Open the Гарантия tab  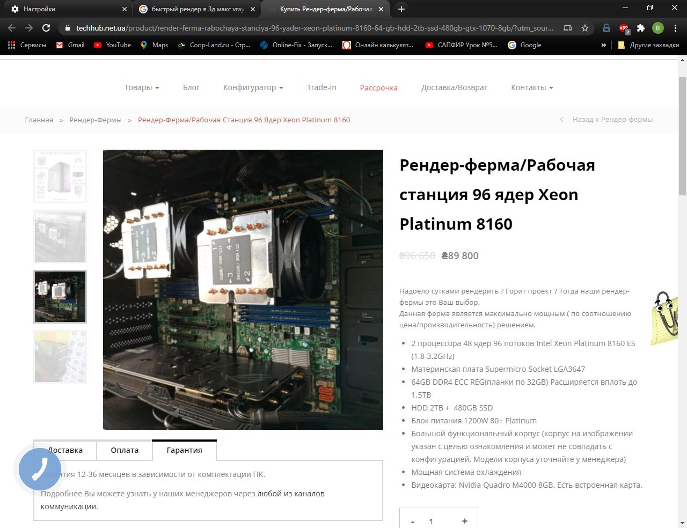click(185, 450)
